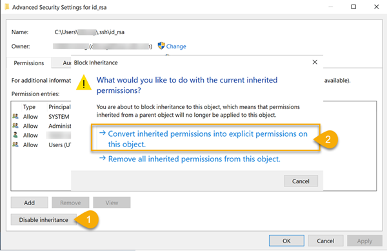Click single-user icon of the blurred principal entry

pyautogui.click(x=15, y=135)
